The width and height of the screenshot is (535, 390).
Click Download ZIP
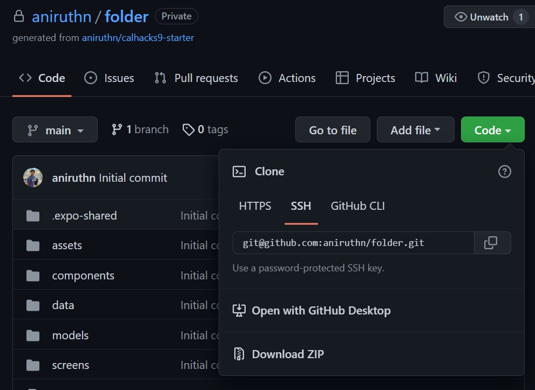(288, 354)
